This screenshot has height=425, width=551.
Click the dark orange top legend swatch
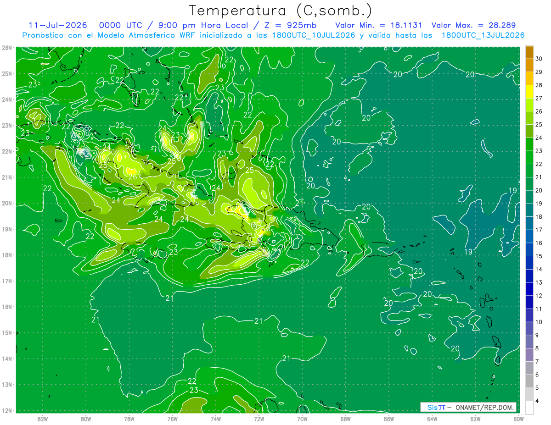coord(529,52)
